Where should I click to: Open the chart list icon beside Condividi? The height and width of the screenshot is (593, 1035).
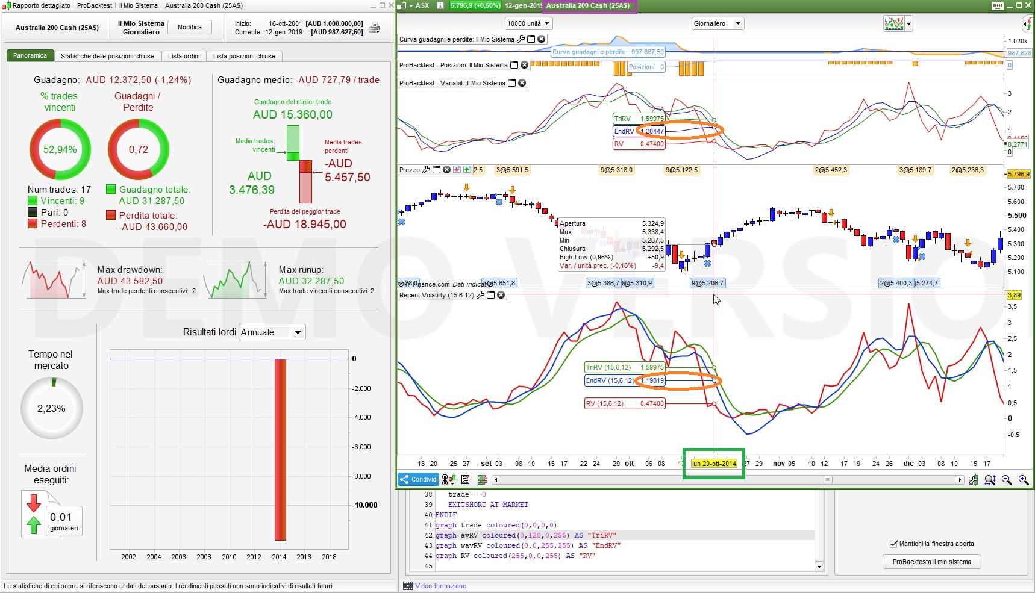click(x=465, y=480)
